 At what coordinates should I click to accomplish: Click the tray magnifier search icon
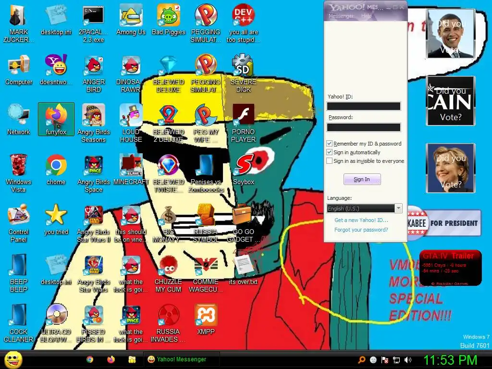[361, 360]
